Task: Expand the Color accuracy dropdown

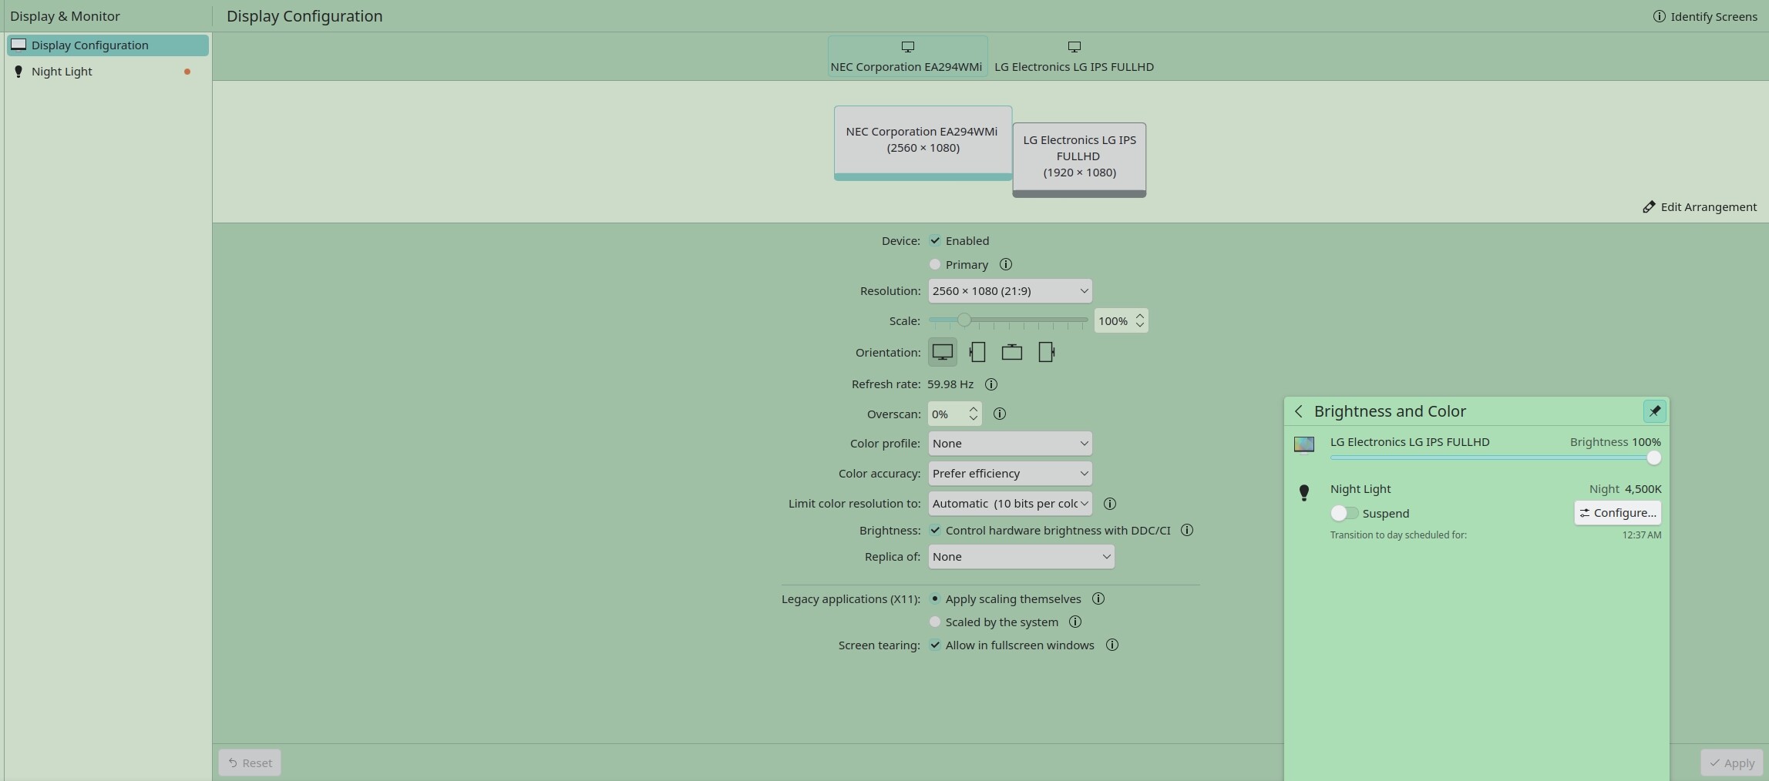Action: (1010, 474)
